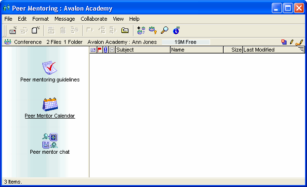Click the add conference toolbar icon
The height and width of the screenshot is (187, 307).
[x=141, y=30]
